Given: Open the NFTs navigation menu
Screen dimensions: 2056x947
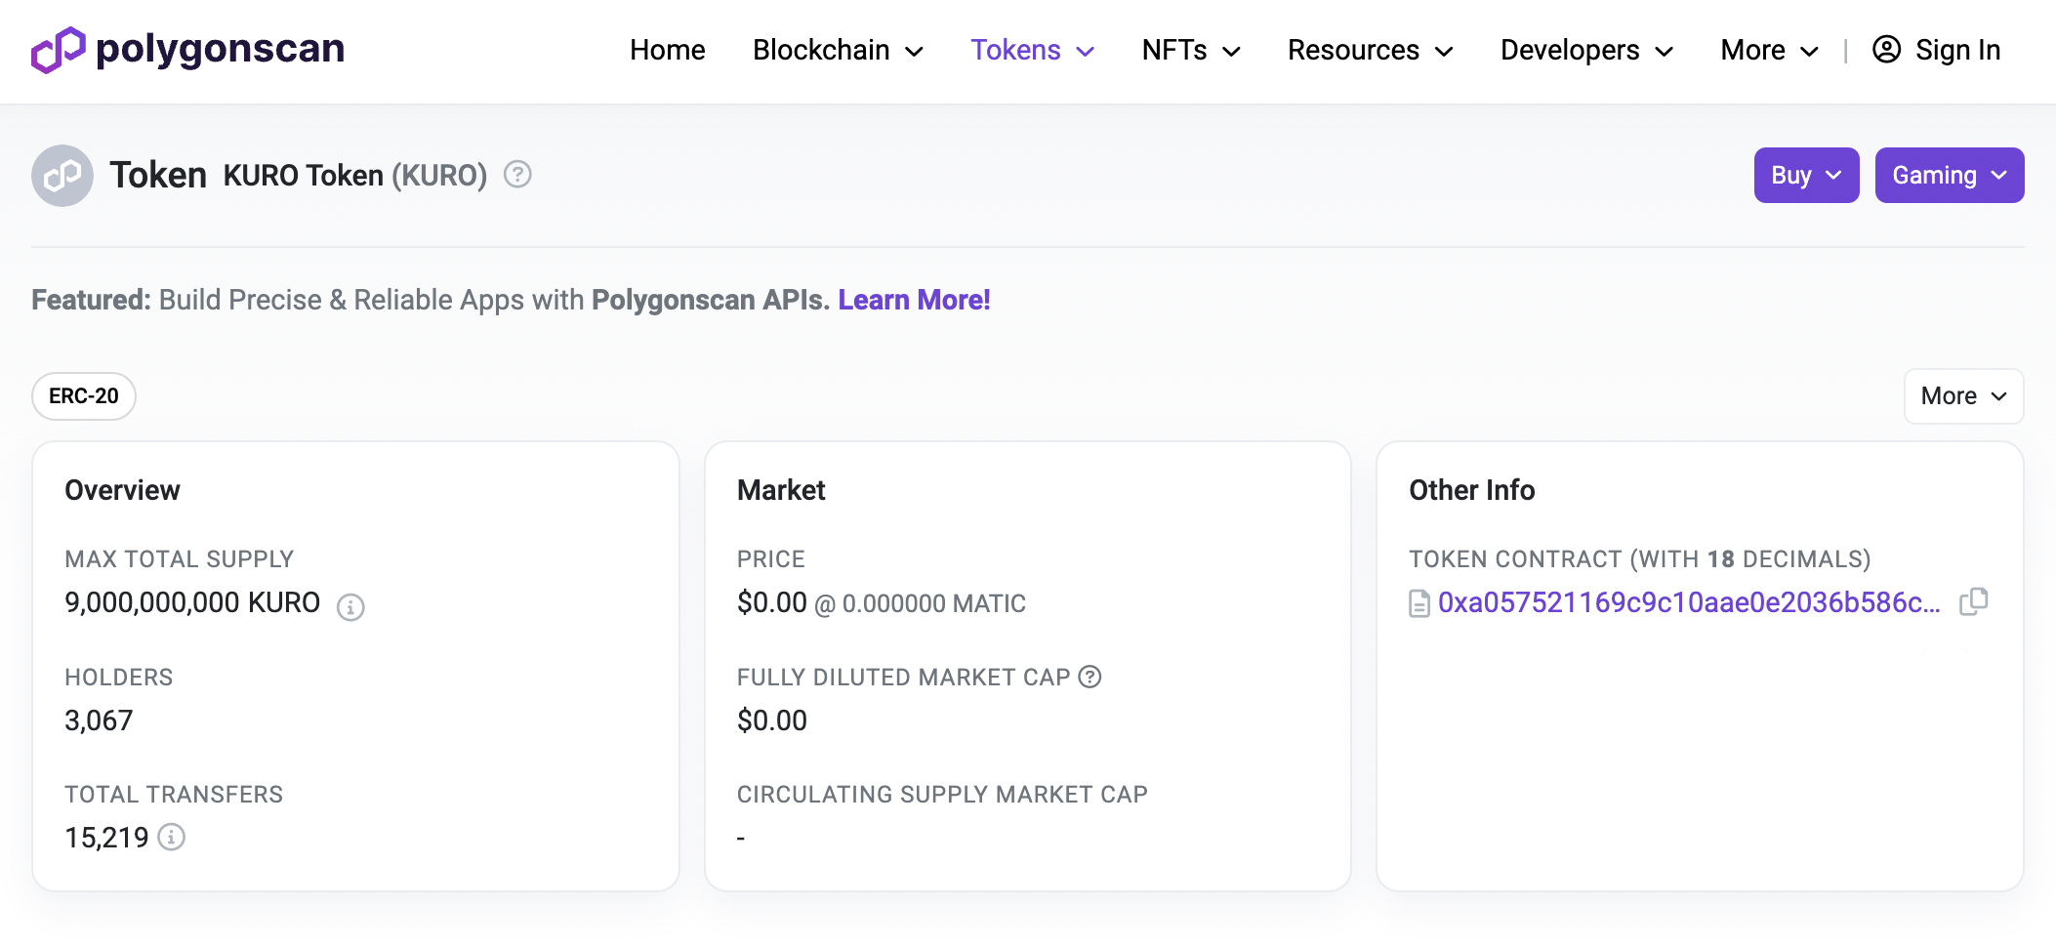Looking at the screenshot, I should click(1191, 50).
